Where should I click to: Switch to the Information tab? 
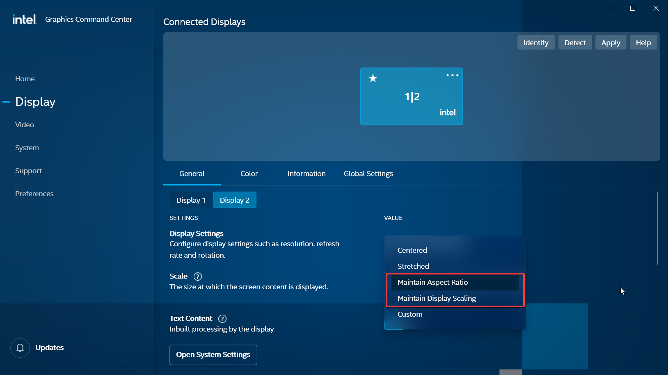coord(307,174)
